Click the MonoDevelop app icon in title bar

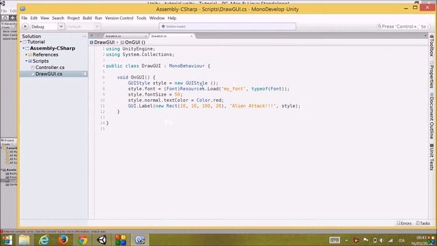(23, 9)
